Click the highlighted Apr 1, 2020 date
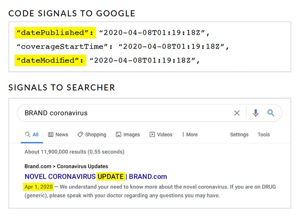The image size is (300, 217). (x=39, y=187)
